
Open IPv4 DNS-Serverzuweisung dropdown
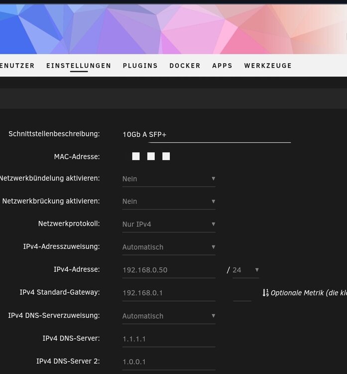point(169,316)
